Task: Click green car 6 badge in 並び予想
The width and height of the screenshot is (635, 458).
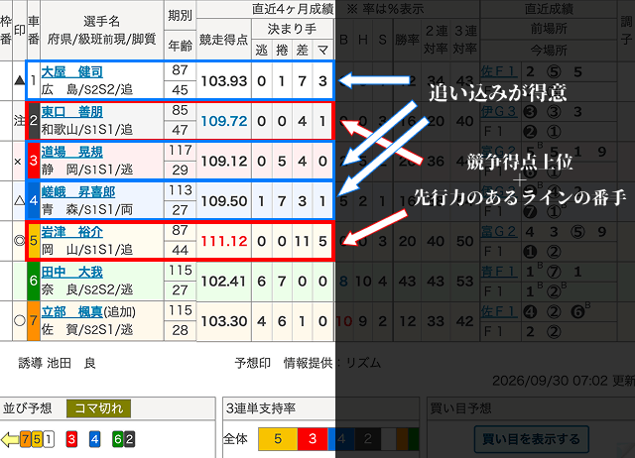Action: pos(118,439)
